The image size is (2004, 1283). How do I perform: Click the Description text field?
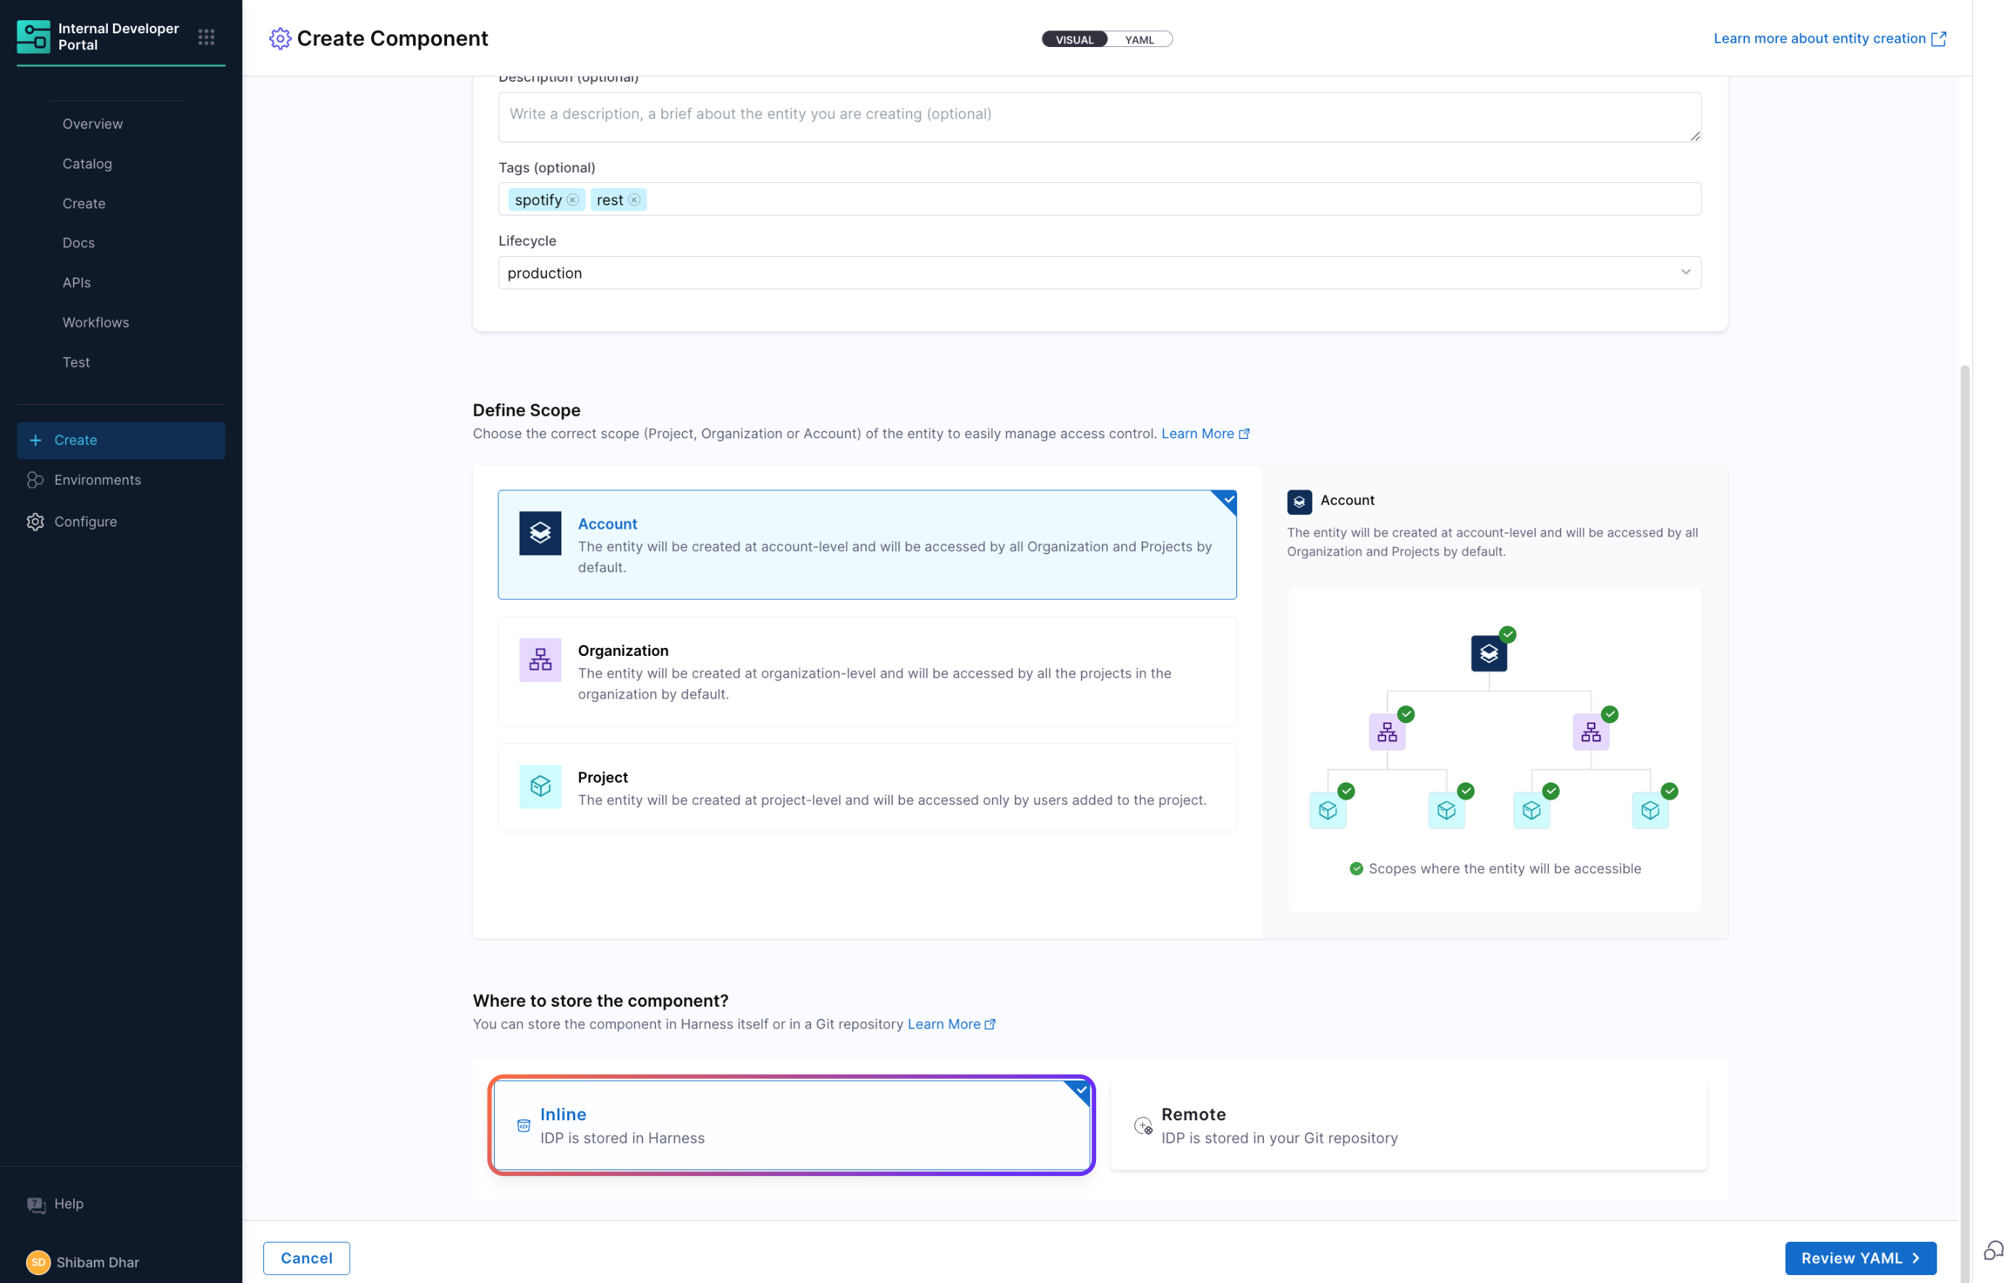[x=1098, y=116]
